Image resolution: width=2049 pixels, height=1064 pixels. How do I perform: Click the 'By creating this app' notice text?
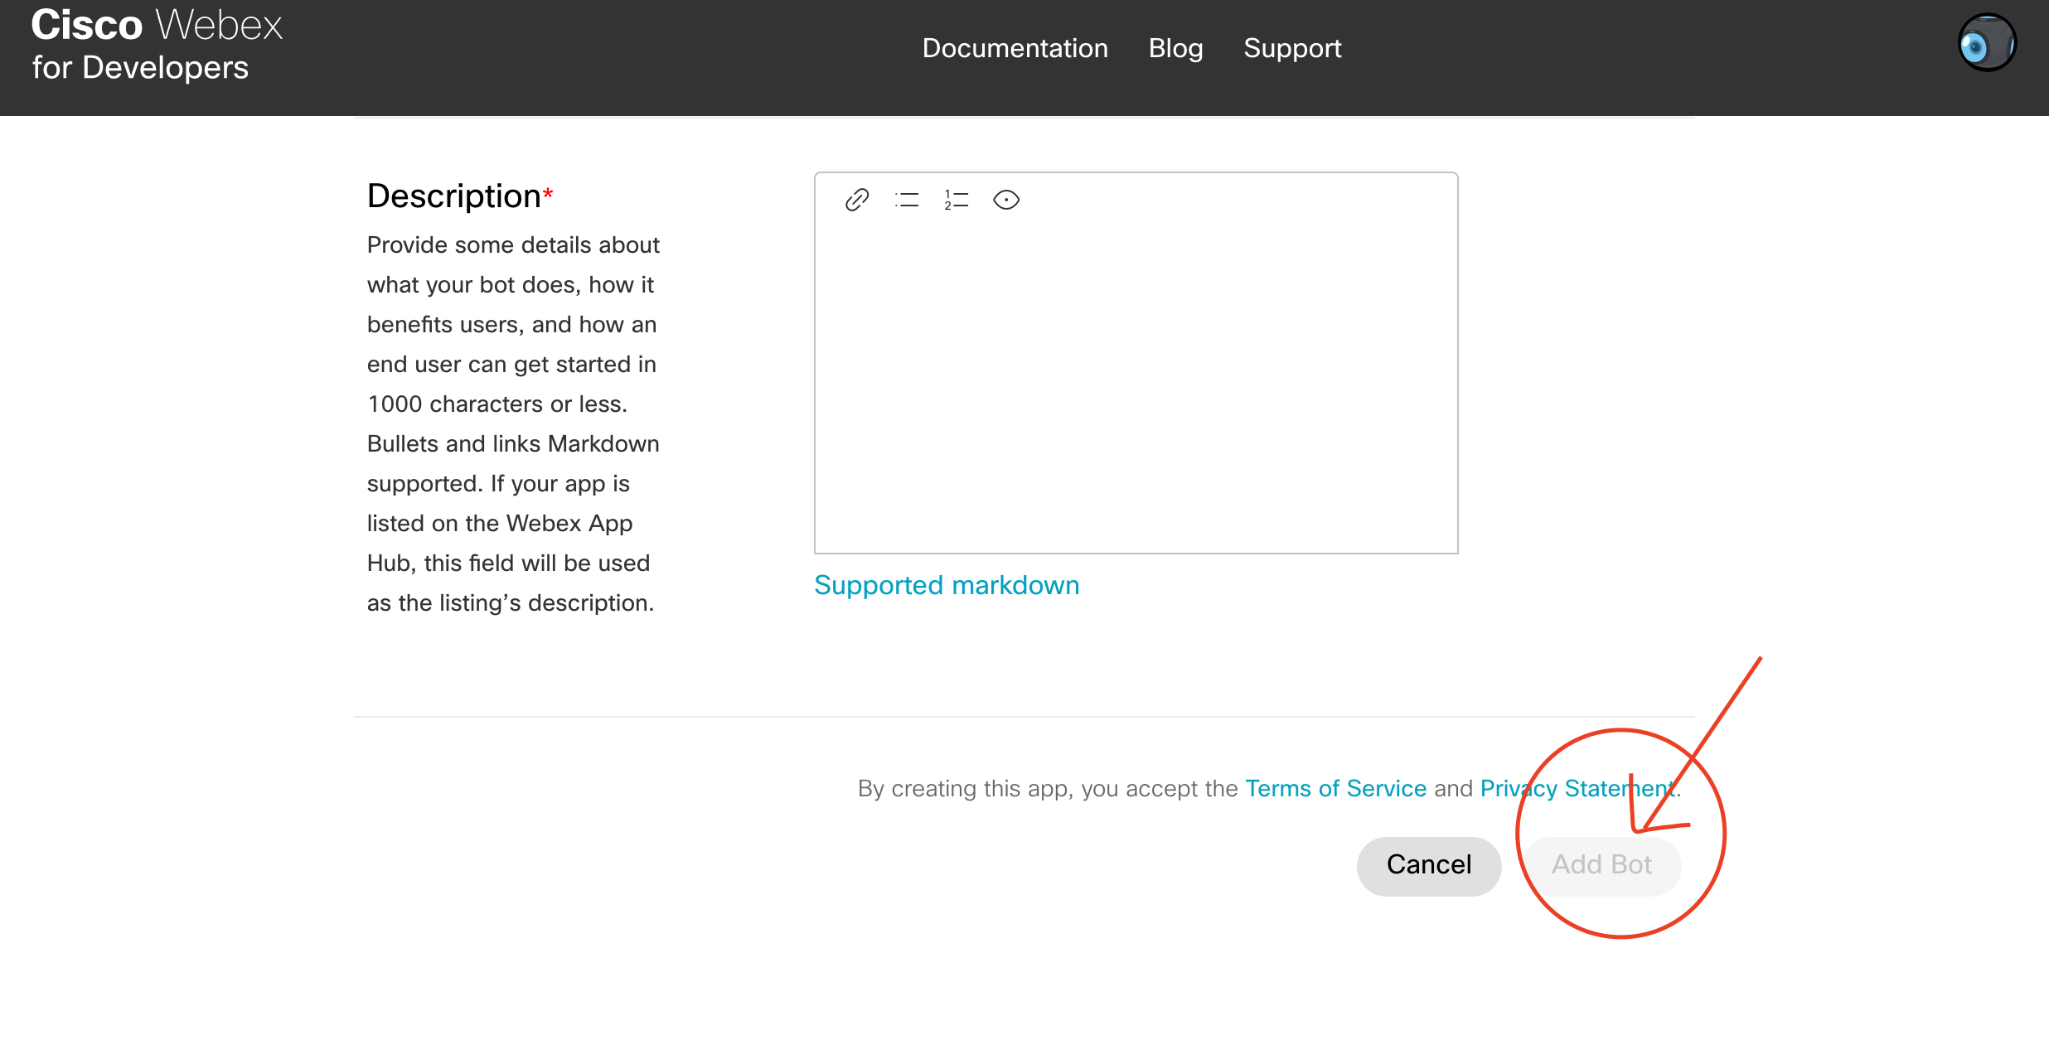(1048, 788)
